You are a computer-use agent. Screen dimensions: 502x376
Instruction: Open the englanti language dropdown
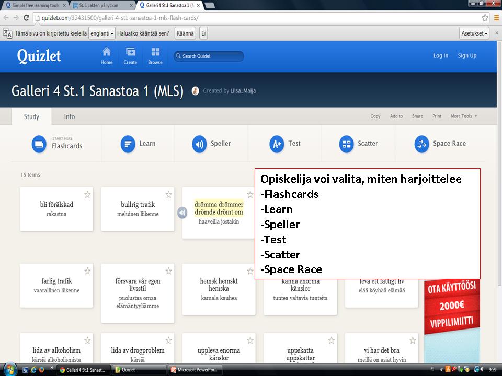point(102,33)
